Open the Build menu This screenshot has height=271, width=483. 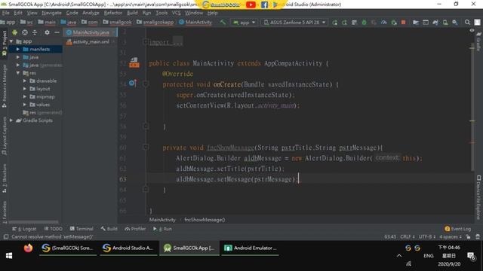coord(132,13)
